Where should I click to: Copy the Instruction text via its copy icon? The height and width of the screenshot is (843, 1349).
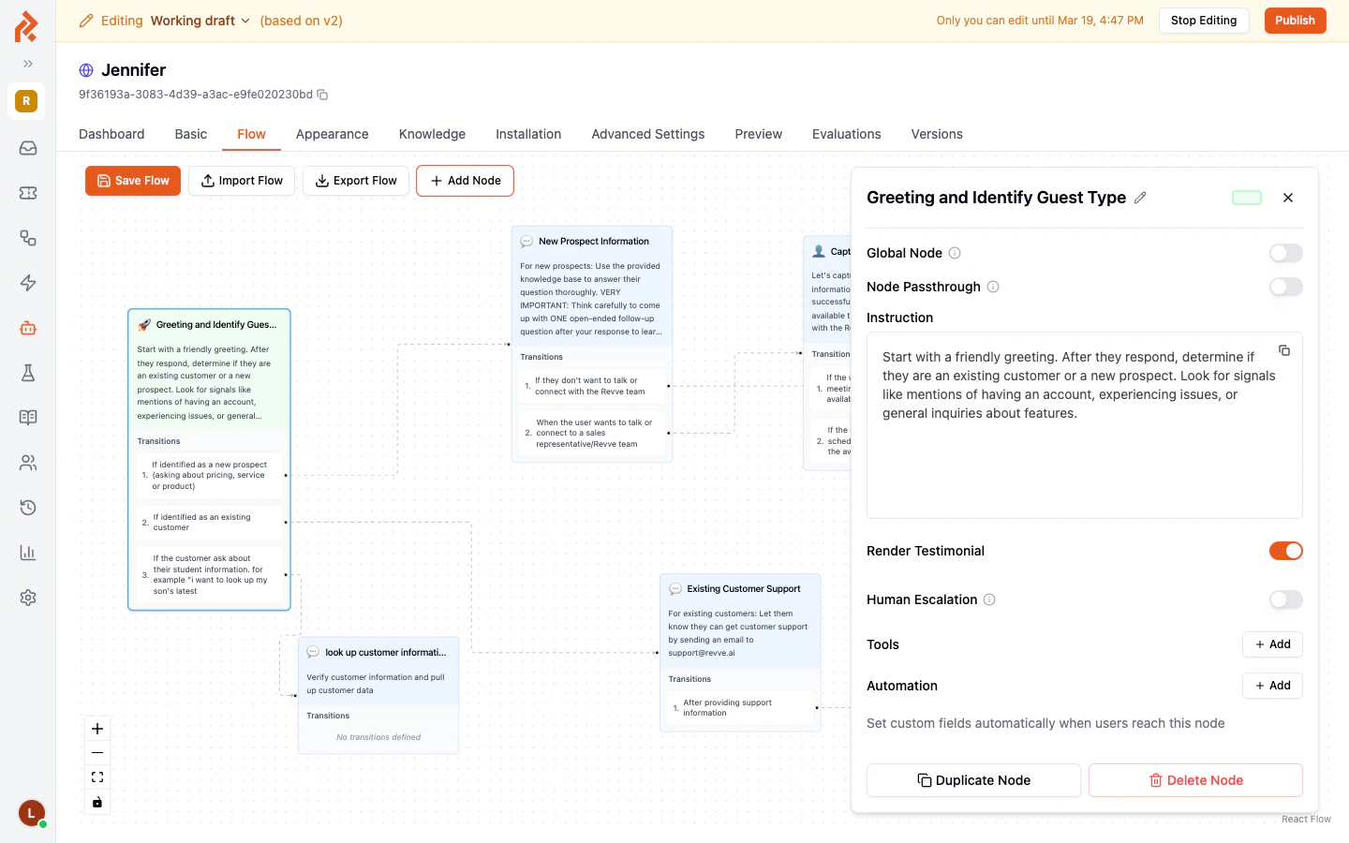click(x=1284, y=350)
